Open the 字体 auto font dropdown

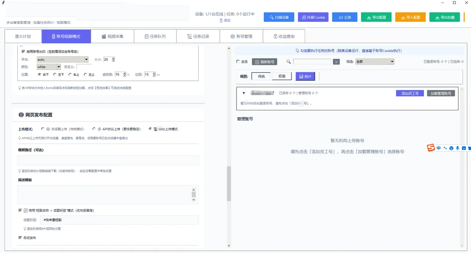(x=63, y=59)
